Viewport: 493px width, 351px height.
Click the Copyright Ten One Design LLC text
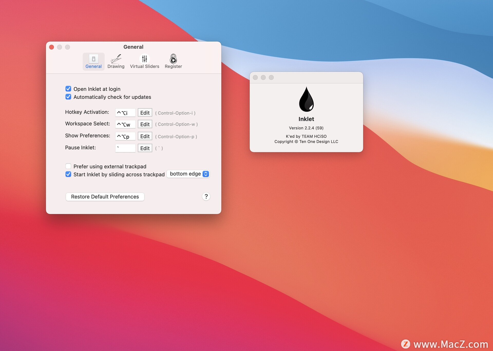[306, 142]
